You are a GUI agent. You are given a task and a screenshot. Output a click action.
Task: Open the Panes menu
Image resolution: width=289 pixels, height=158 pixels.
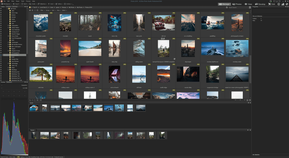pos(18,1)
